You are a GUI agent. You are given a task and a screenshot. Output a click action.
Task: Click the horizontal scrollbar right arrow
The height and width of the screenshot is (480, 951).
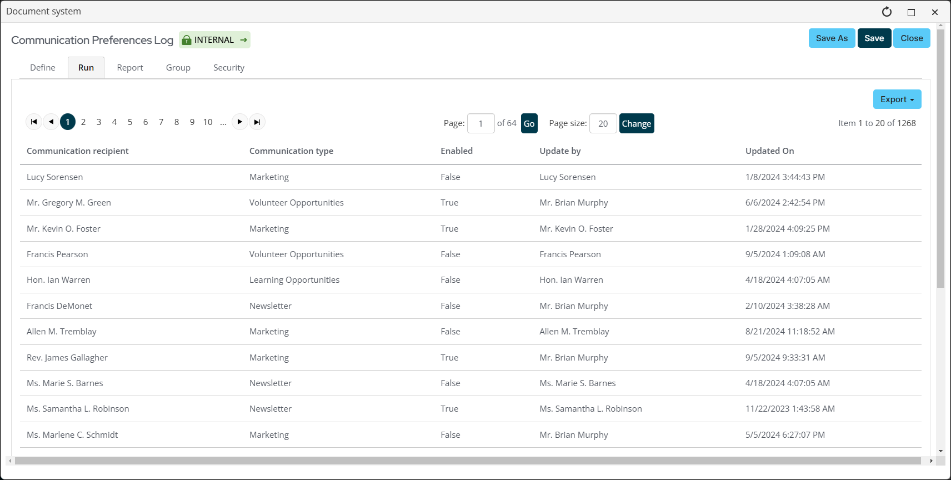(931, 461)
